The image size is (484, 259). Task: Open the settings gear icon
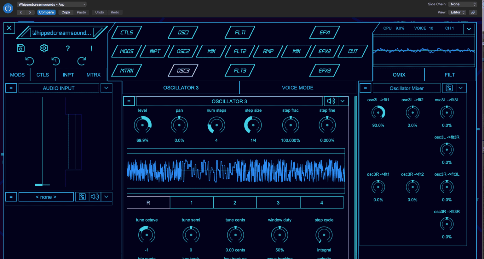(44, 48)
